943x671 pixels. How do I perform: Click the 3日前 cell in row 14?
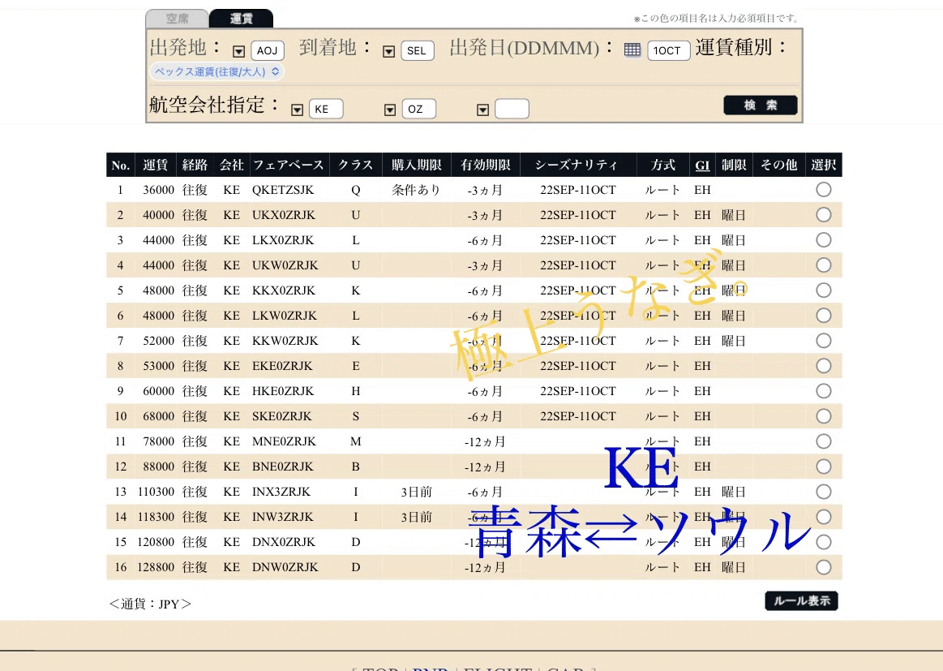[416, 517]
